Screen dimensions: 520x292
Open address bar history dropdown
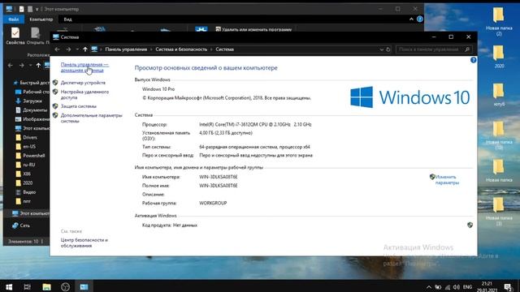pyautogui.click(x=381, y=49)
